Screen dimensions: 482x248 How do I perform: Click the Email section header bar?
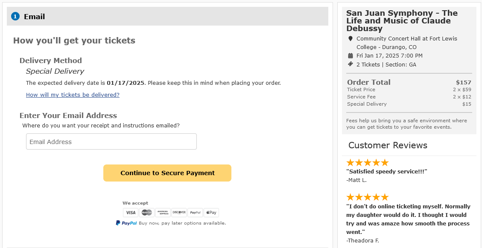tap(171, 17)
